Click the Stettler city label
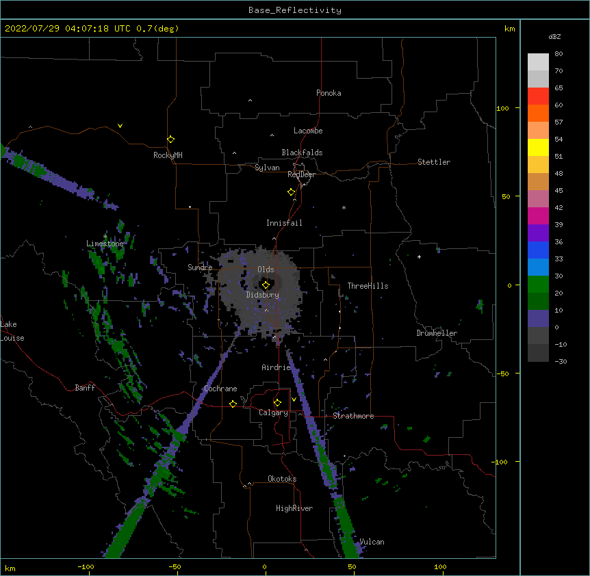This screenshot has height=576, width=590. pyautogui.click(x=434, y=162)
